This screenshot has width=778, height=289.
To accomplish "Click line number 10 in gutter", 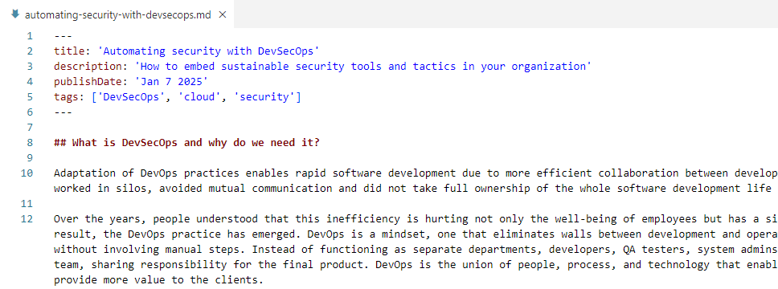I will (x=27, y=173).
